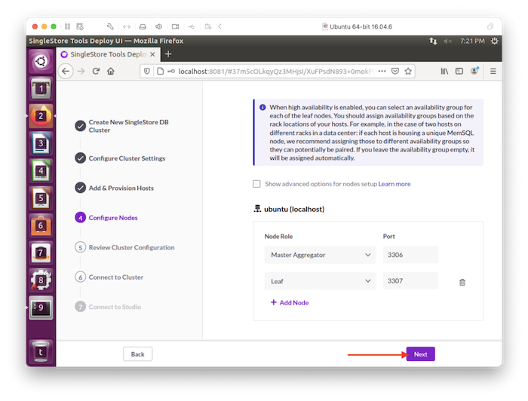Save page to Pocket icon
Image resolution: width=528 pixels, height=401 pixels.
point(395,72)
